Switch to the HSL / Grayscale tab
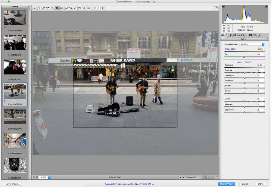 tap(235, 35)
